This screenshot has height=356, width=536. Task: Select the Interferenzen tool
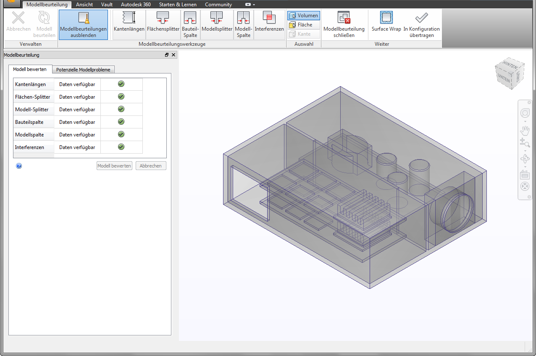269,25
